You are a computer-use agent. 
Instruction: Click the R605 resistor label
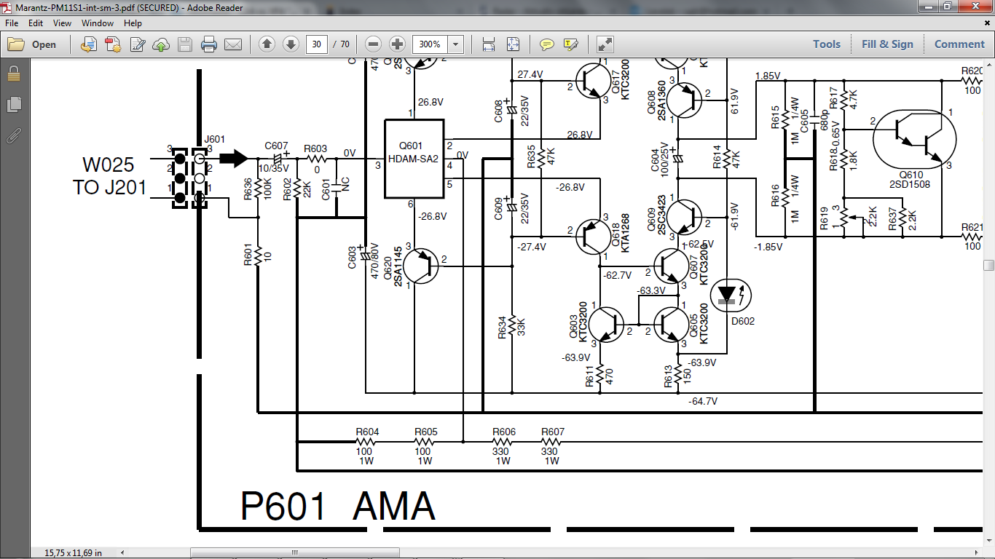(x=426, y=432)
